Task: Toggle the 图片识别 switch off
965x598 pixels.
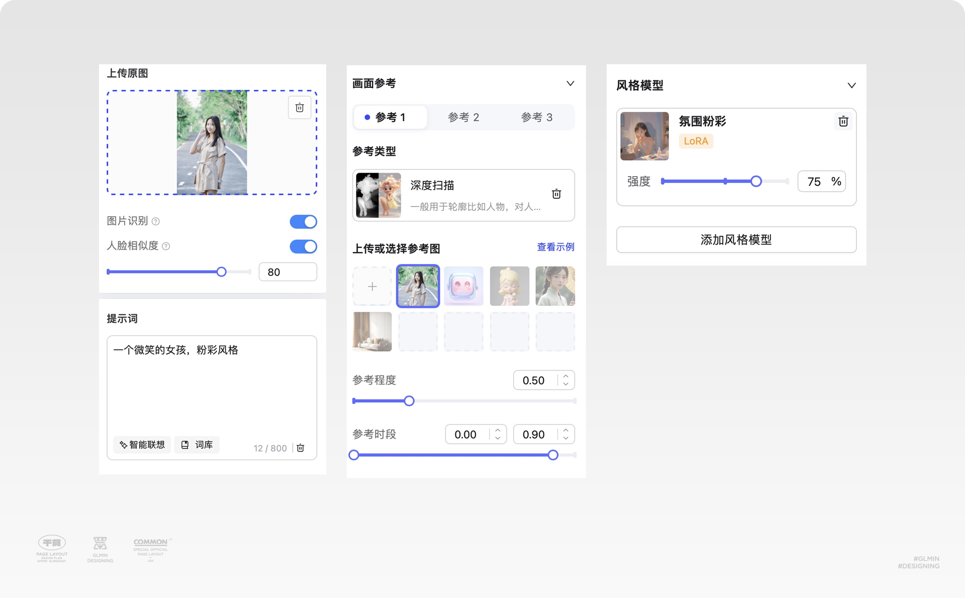Action: (x=303, y=221)
